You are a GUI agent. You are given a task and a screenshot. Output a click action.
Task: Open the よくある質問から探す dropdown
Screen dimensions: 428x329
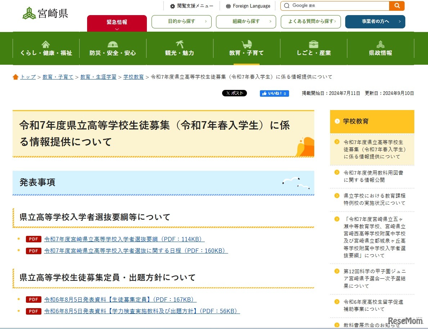click(310, 22)
